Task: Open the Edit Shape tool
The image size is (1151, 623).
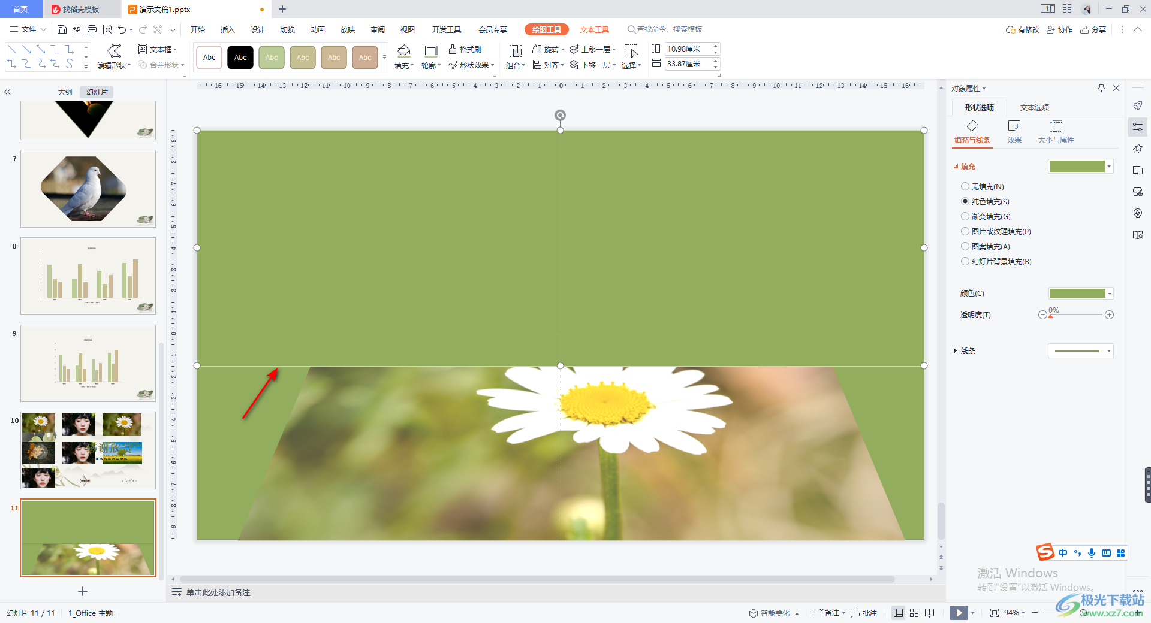Action: (x=114, y=57)
